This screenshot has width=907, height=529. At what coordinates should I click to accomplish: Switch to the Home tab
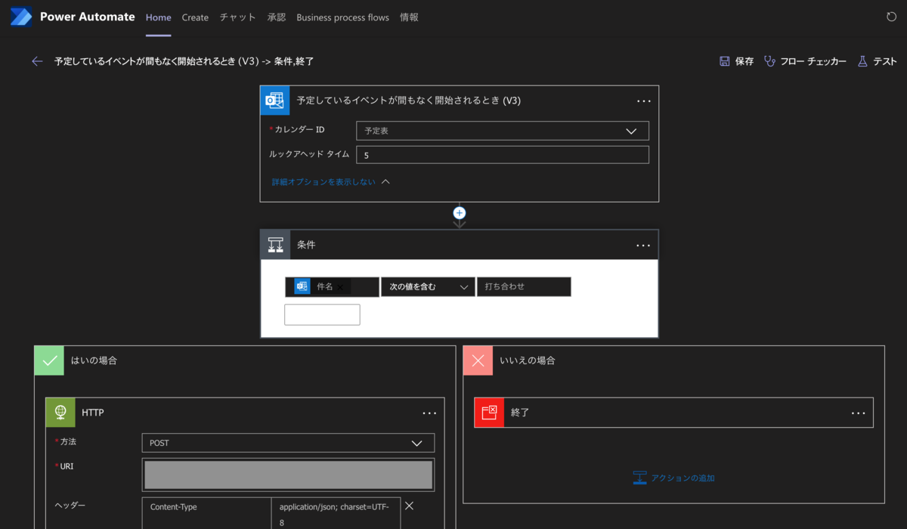158,17
